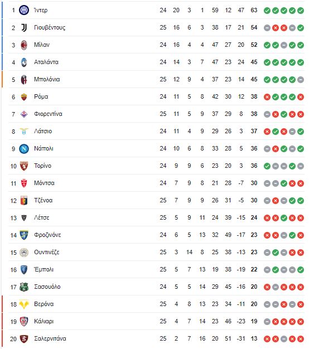Screen dimensions: 309x349
Task: Click the Φιορεντίνα team name
Action: pyautogui.click(x=48, y=114)
